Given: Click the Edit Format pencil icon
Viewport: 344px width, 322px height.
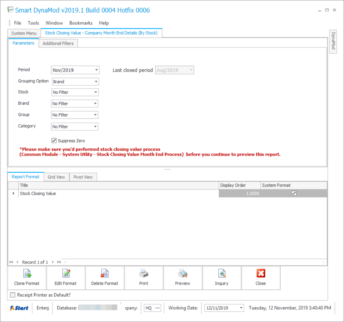Looking at the screenshot, I should [x=66, y=274].
